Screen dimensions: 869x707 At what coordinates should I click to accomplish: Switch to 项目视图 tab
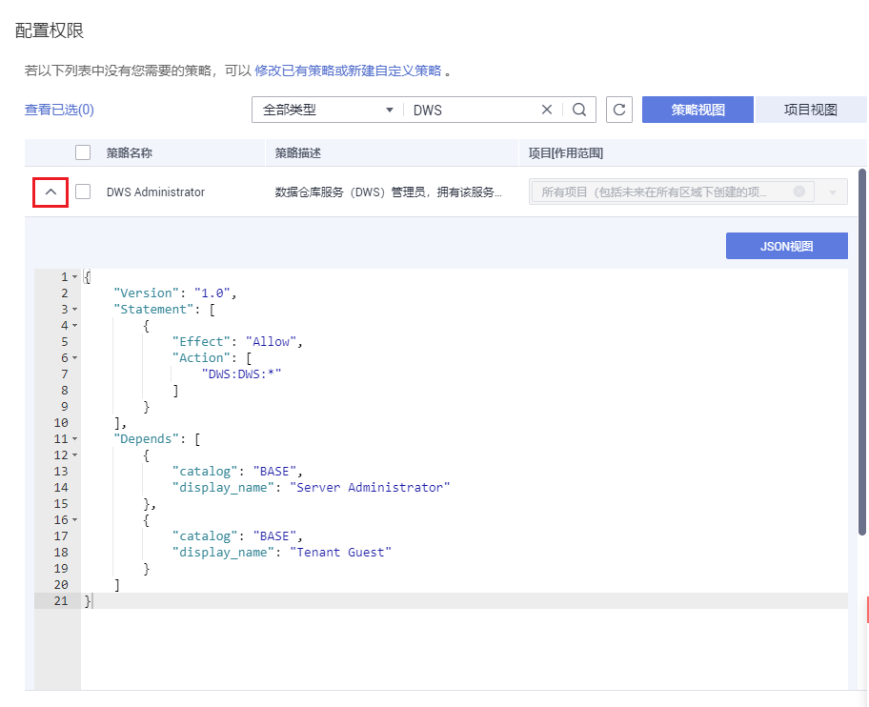point(810,110)
